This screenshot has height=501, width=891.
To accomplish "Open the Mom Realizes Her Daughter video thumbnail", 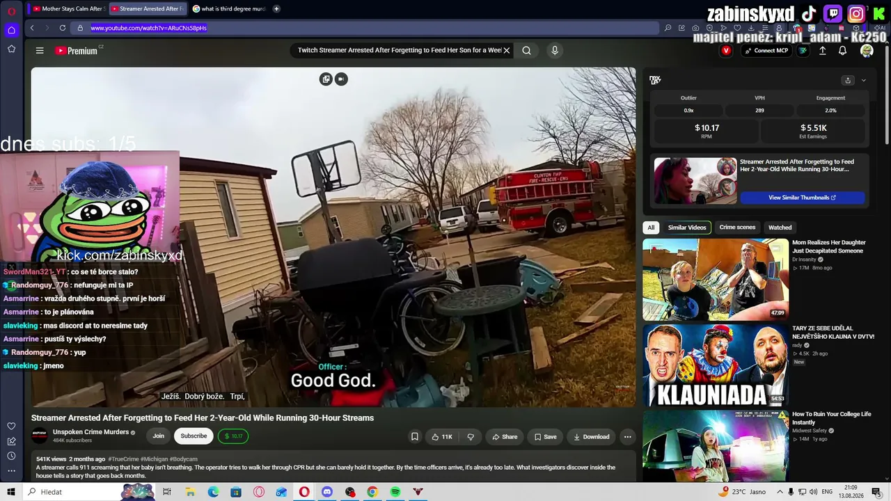I will tap(716, 280).
